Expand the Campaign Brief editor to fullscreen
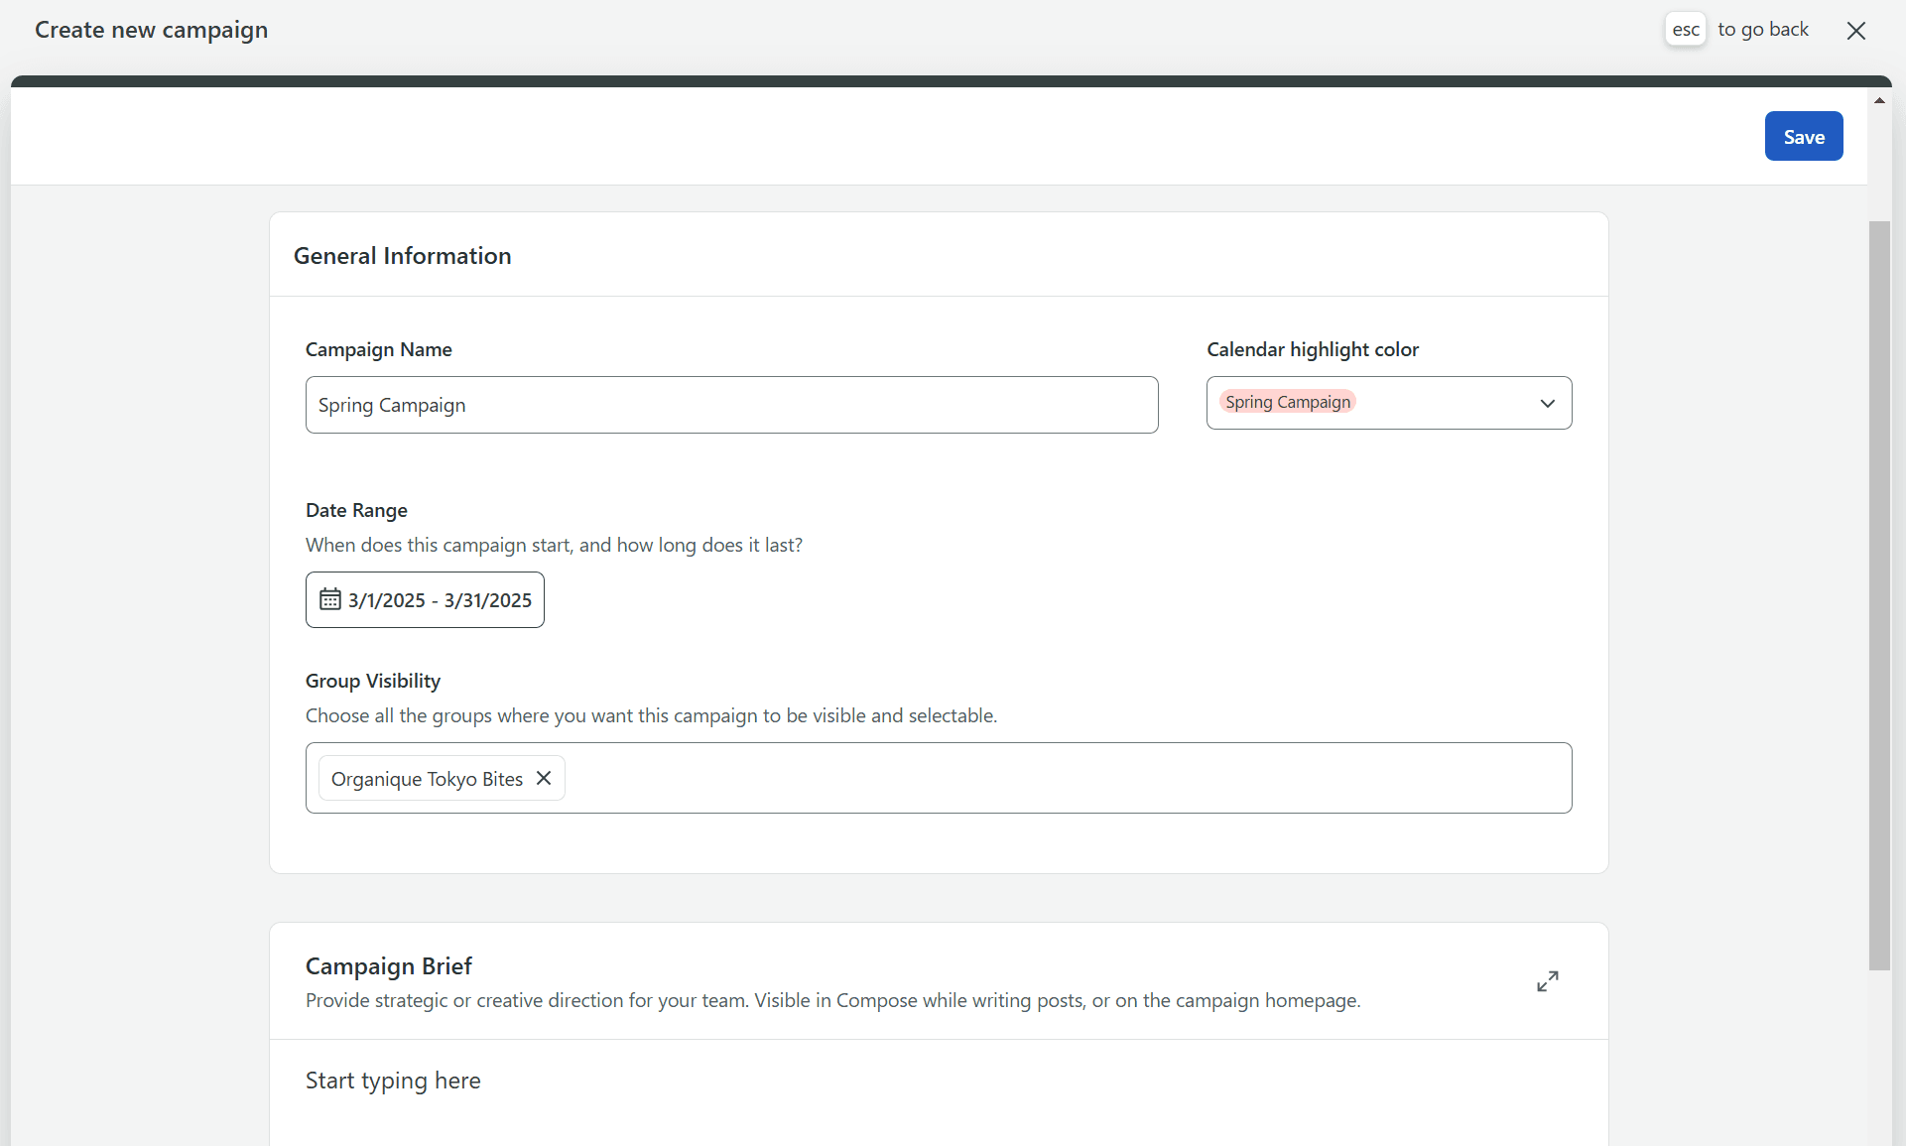Image resolution: width=1906 pixels, height=1146 pixels. [x=1547, y=981]
